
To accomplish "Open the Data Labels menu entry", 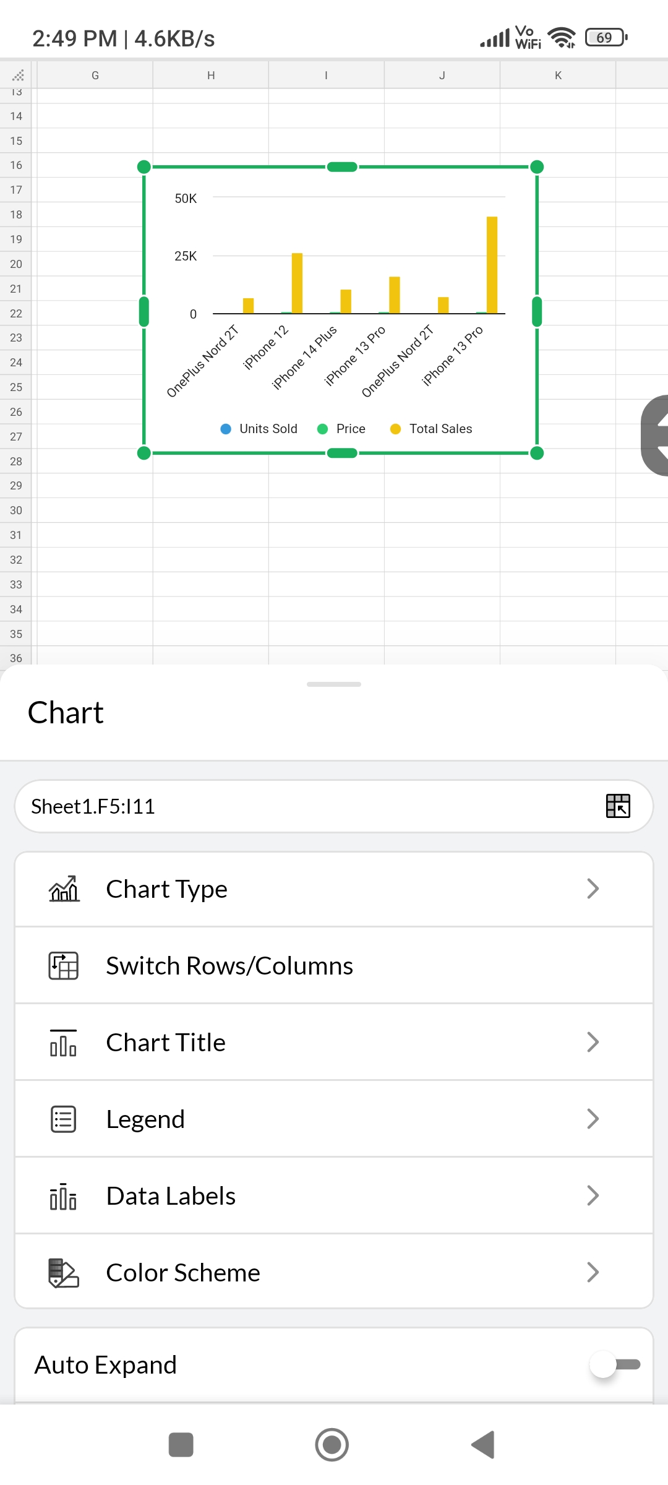I will (x=334, y=1195).
